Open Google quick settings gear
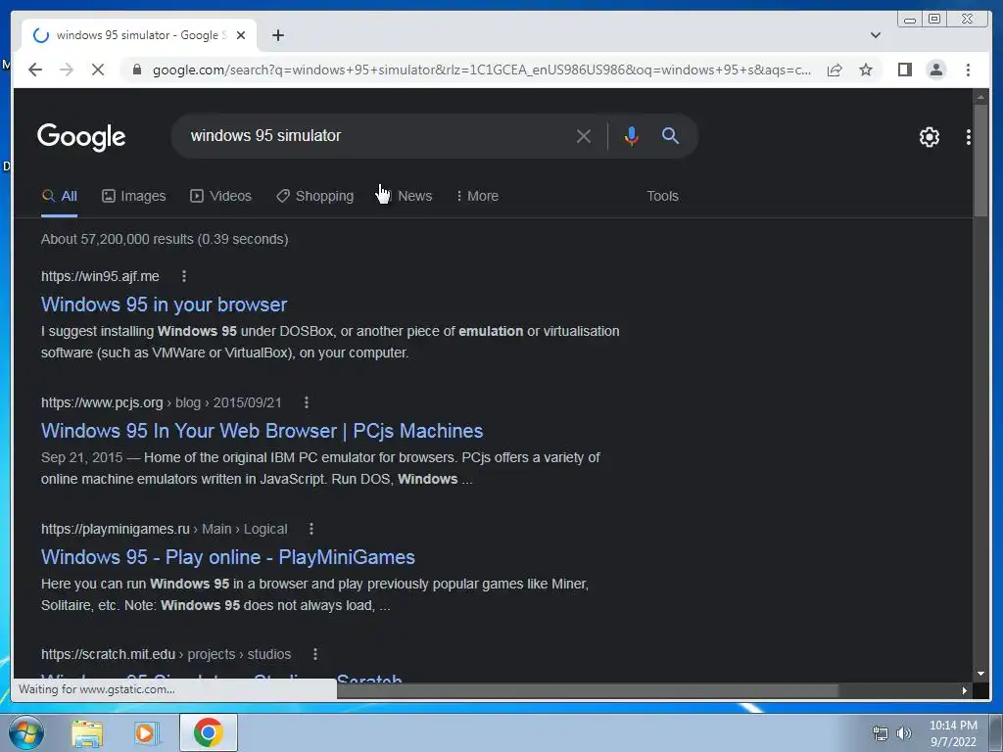The width and height of the screenshot is (1003, 752). pyautogui.click(x=929, y=137)
